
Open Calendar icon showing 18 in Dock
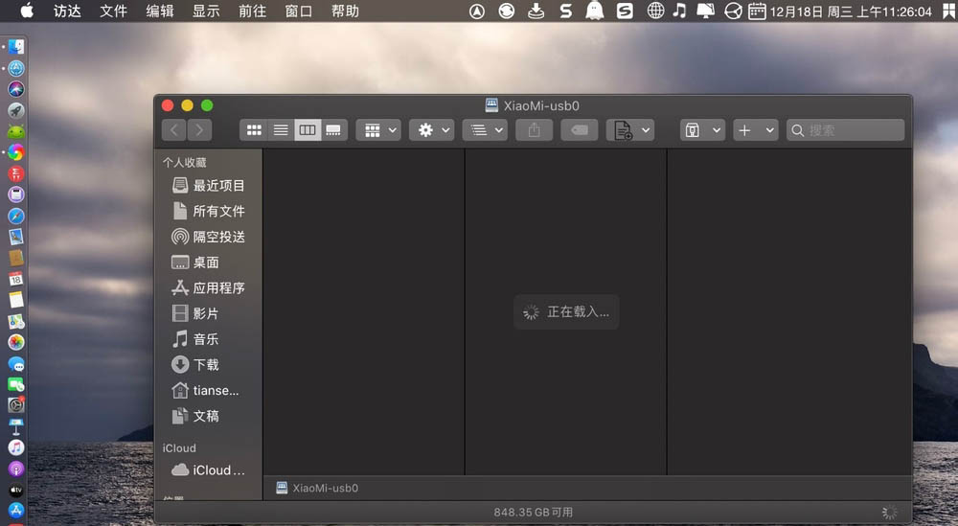tap(16, 279)
